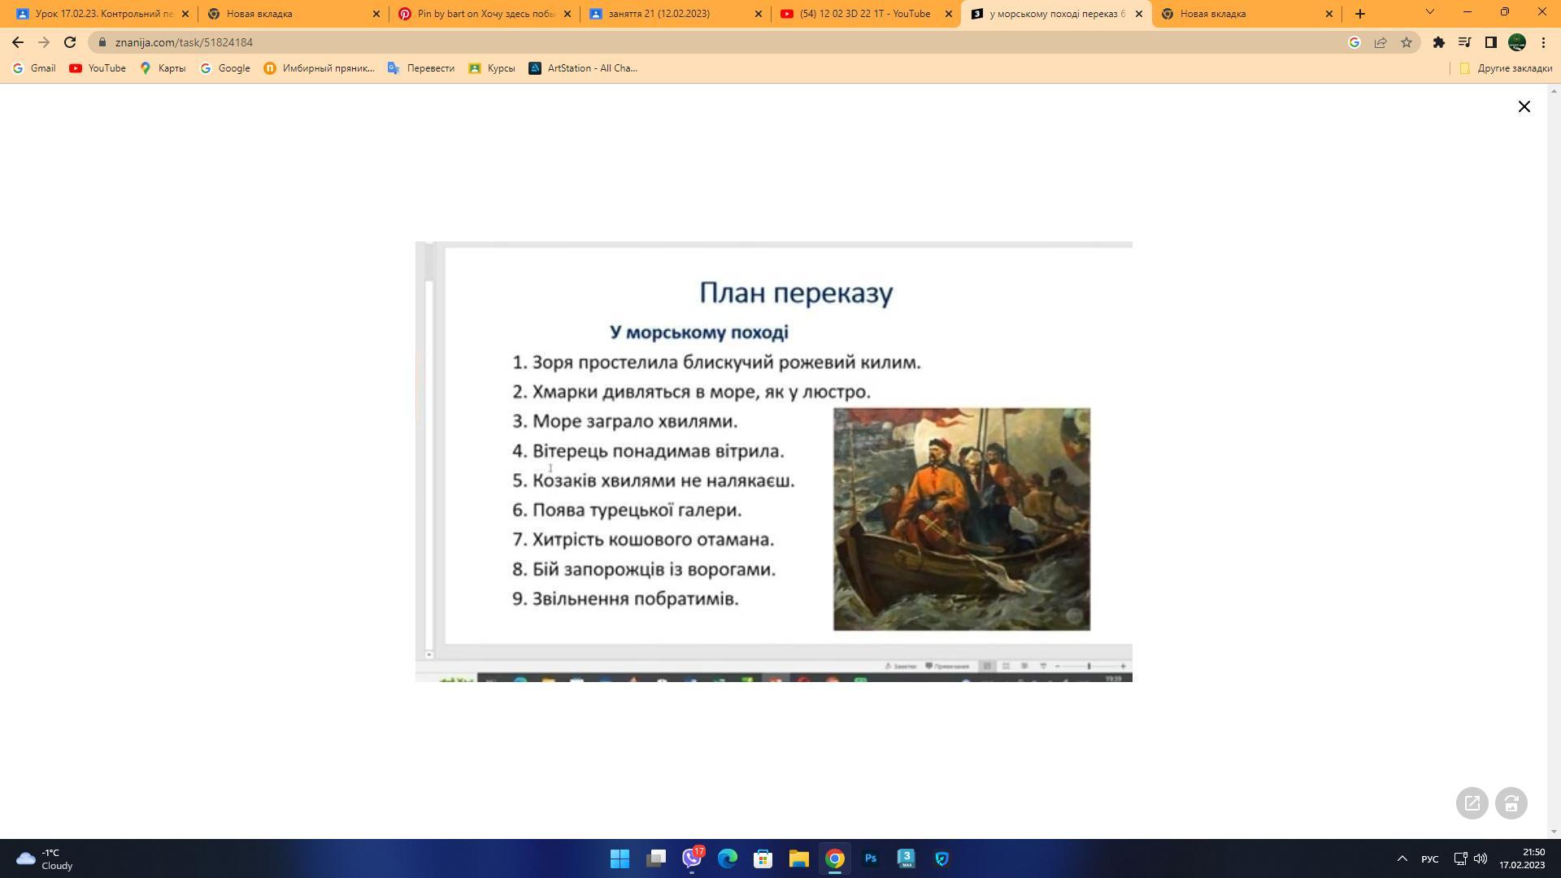Switch to the YouTube video tab
1561x878 pixels.
coord(864,14)
